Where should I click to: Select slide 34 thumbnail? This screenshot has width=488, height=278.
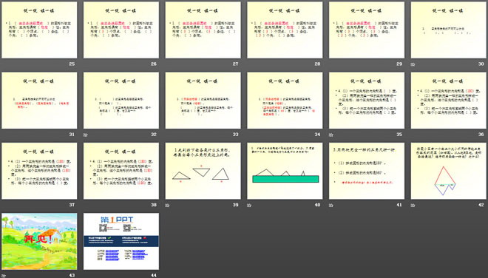coord(285,101)
